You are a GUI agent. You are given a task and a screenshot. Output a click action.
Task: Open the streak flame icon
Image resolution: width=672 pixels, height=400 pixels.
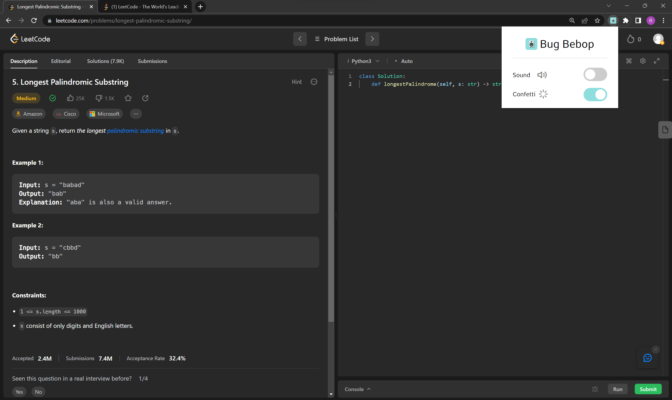[631, 39]
